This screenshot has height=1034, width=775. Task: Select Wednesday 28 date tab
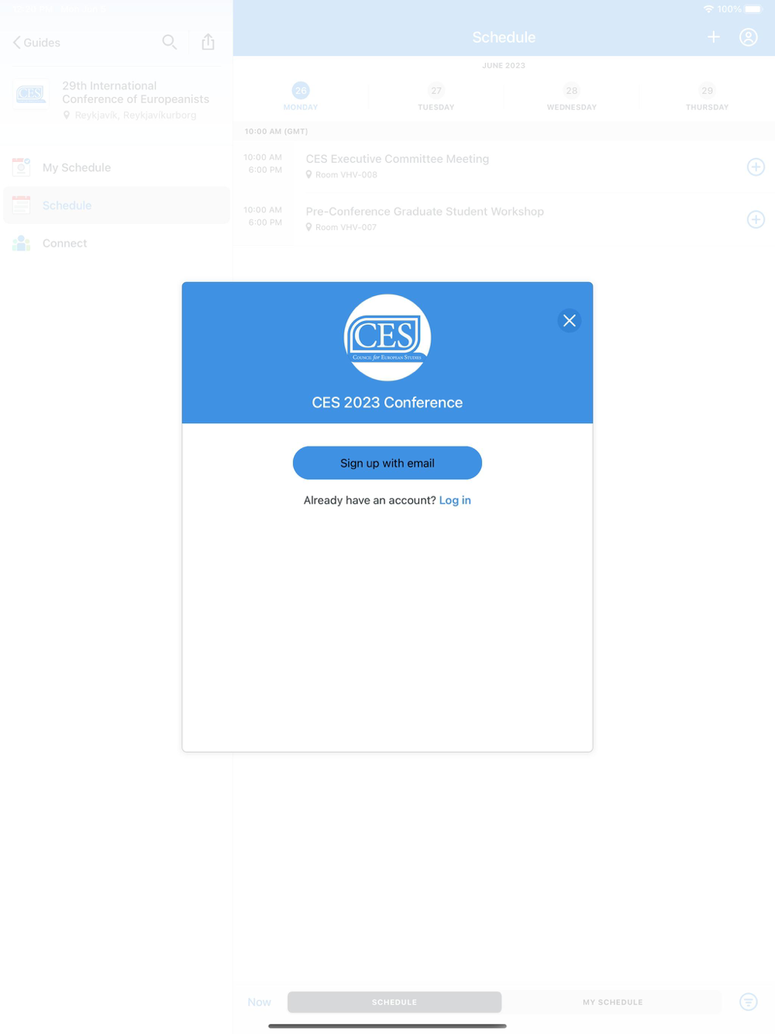(x=572, y=97)
